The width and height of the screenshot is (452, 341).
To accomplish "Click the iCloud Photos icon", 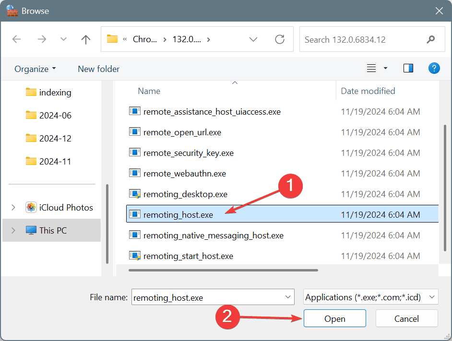I will 31,207.
